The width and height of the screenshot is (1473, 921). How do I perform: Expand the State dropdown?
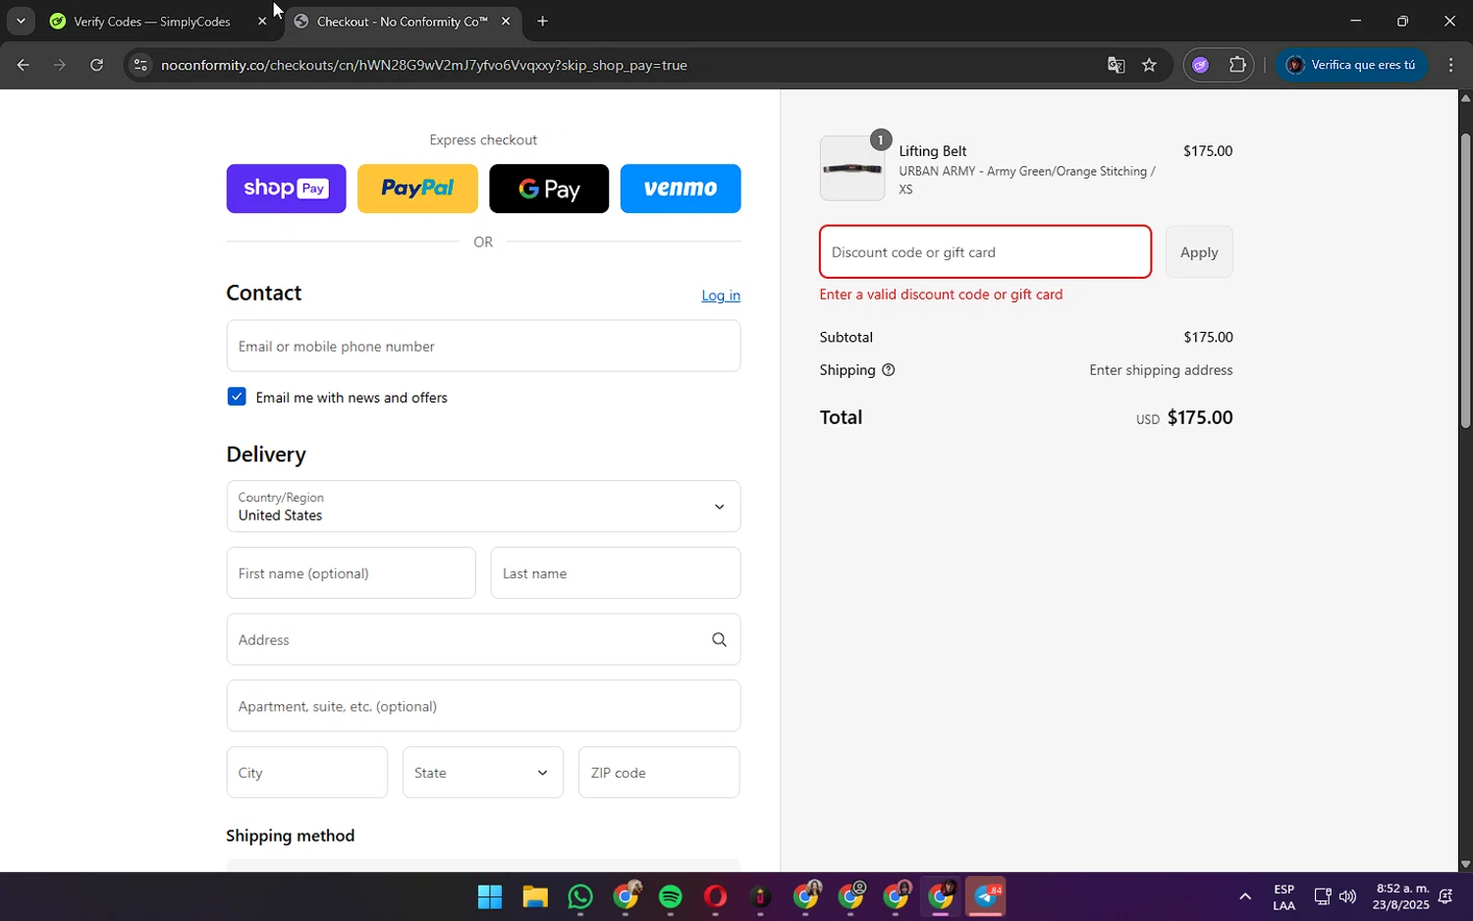pyautogui.click(x=483, y=773)
